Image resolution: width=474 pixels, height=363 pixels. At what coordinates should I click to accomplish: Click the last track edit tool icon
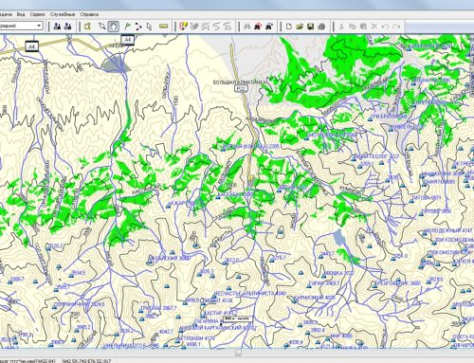tap(227, 27)
